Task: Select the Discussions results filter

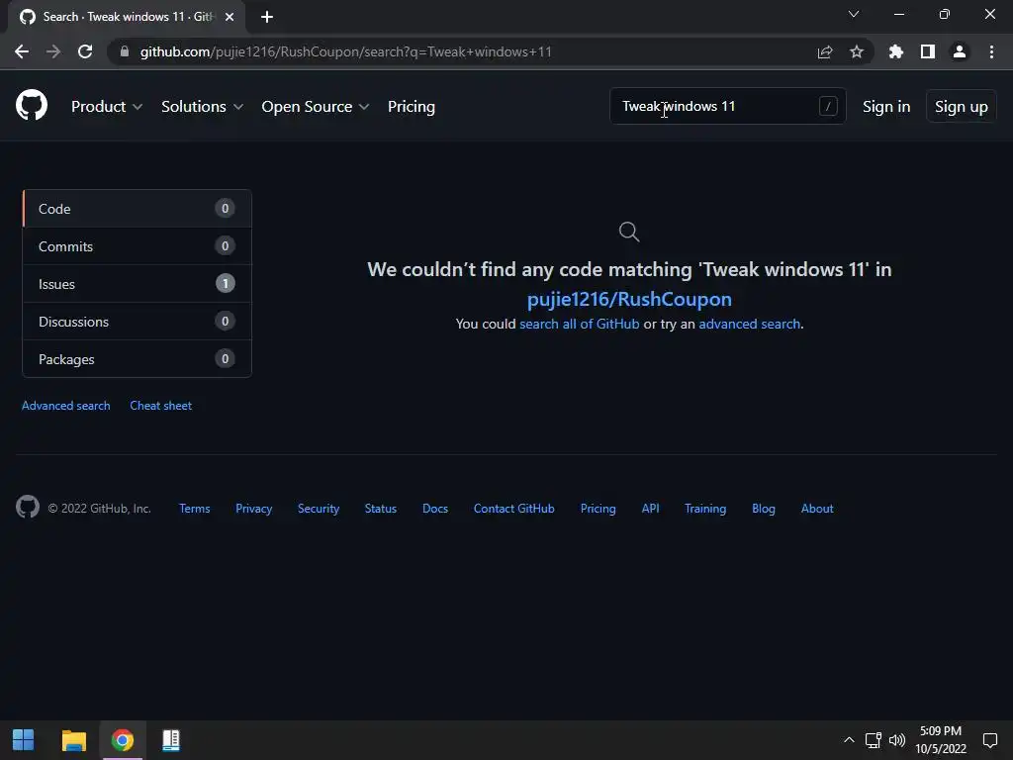Action: point(137,322)
